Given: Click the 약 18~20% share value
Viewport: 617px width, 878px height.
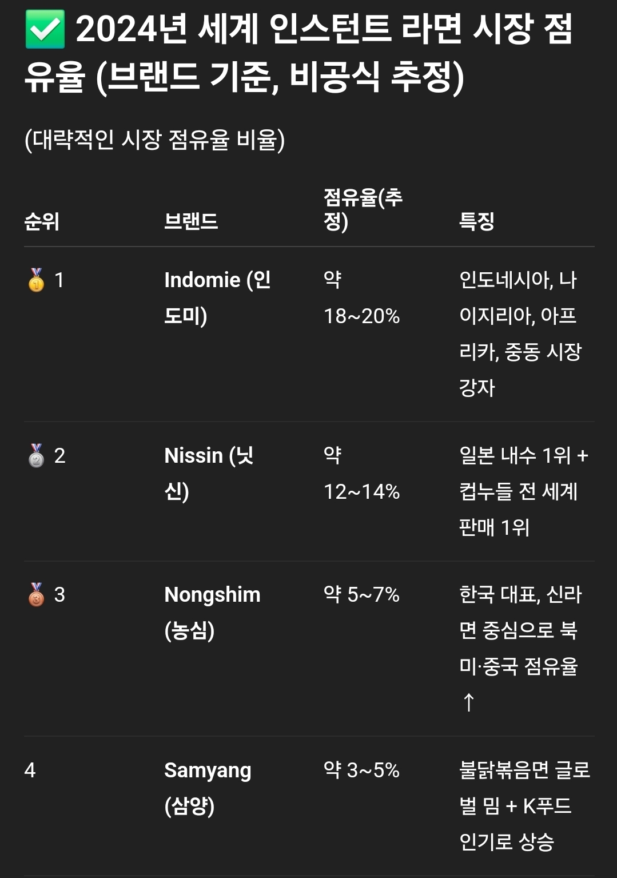Looking at the screenshot, I should (361, 298).
